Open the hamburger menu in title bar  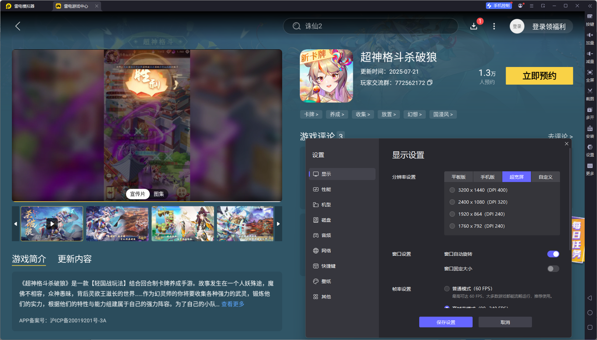coord(532,6)
